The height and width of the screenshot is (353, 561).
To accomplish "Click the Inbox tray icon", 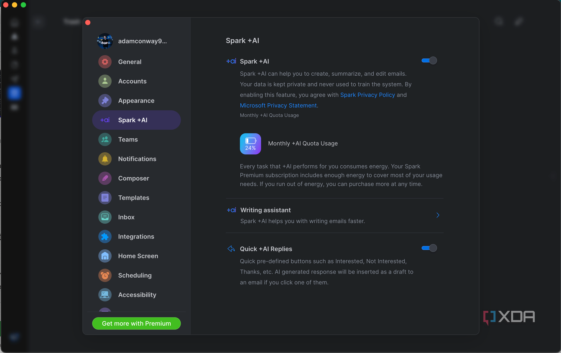I will click(x=105, y=217).
